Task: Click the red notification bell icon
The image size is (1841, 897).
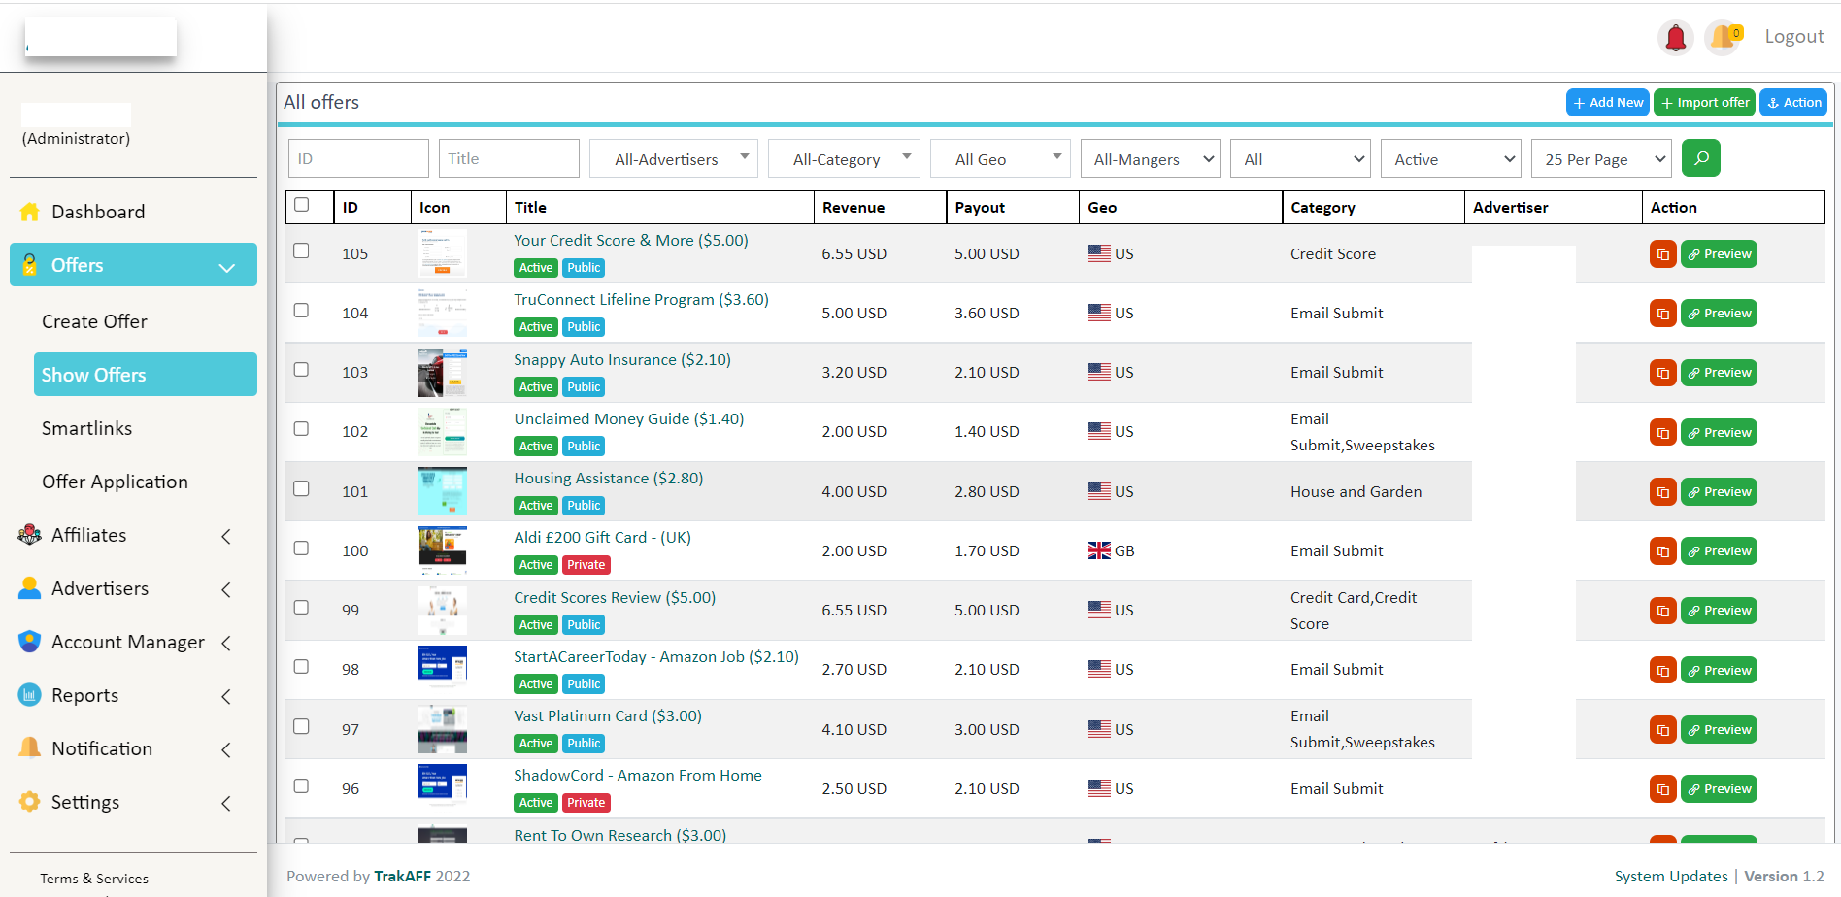Action: click(1676, 38)
